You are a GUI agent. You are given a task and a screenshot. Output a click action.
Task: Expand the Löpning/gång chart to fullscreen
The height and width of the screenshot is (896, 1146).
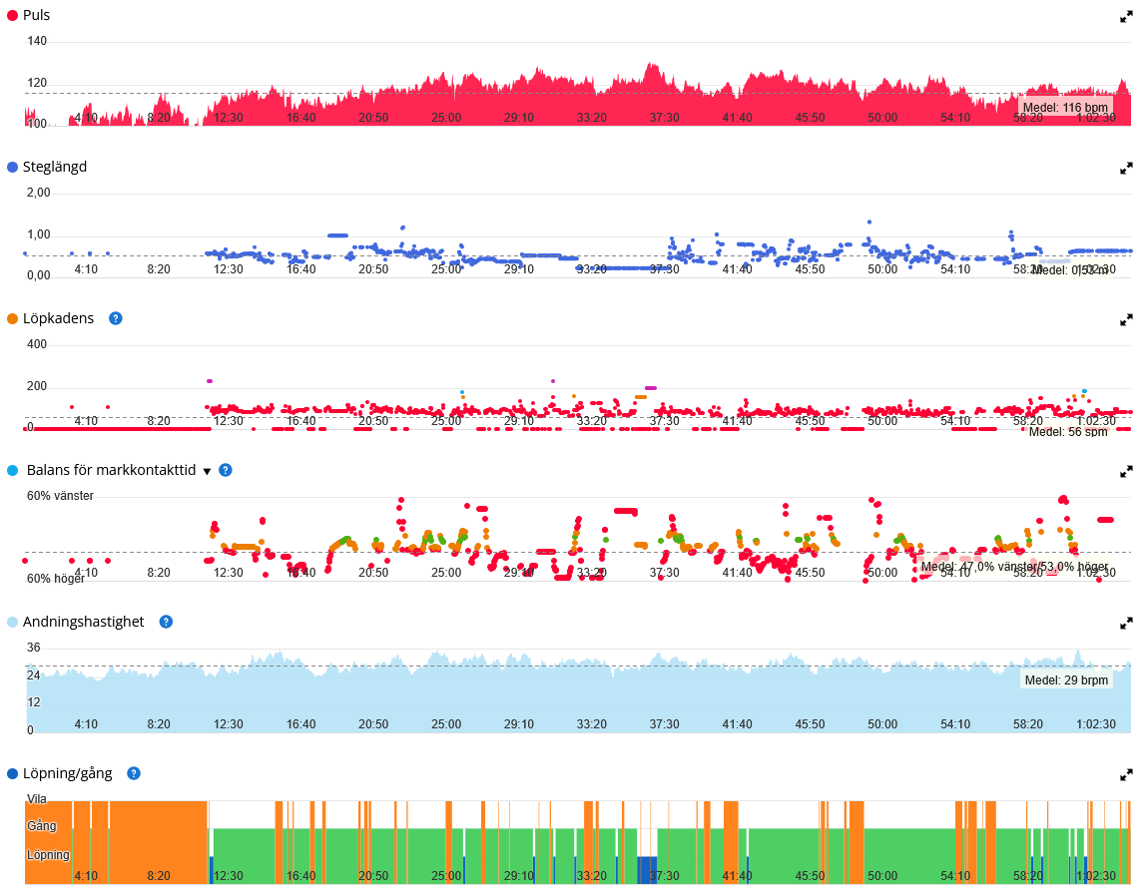(x=1126, y=775)
